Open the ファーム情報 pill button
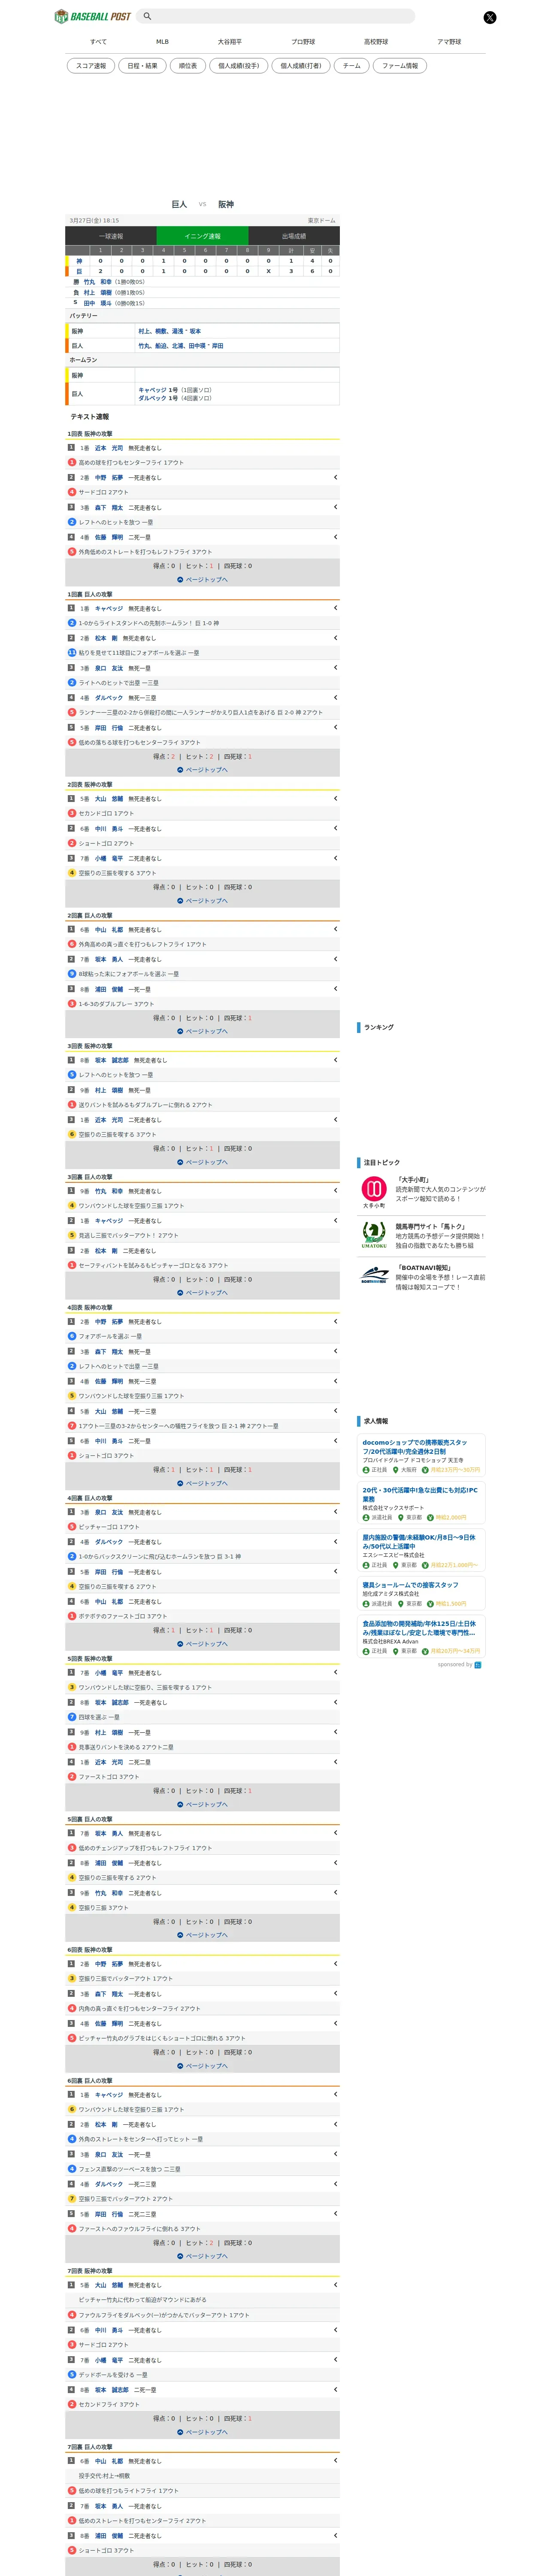This screenshot has height=2576, width=551. click(400, 66)
